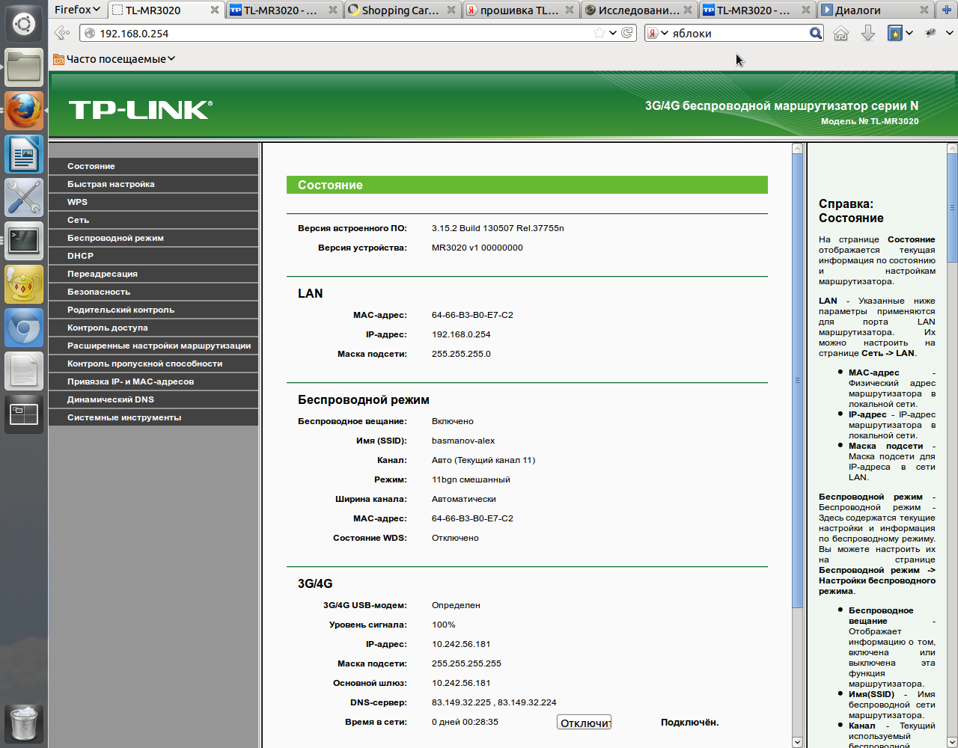Open the Yandex search engine dropdown
This screenshot has width=958, height=748.
657,33
